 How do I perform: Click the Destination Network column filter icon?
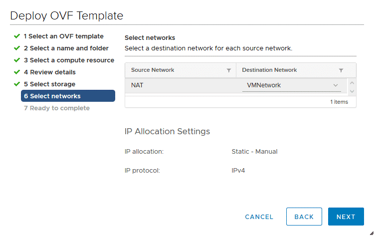(x=341, y=70)
